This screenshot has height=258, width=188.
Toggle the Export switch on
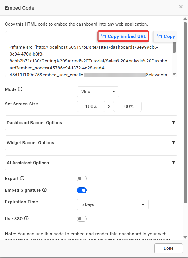82,179
